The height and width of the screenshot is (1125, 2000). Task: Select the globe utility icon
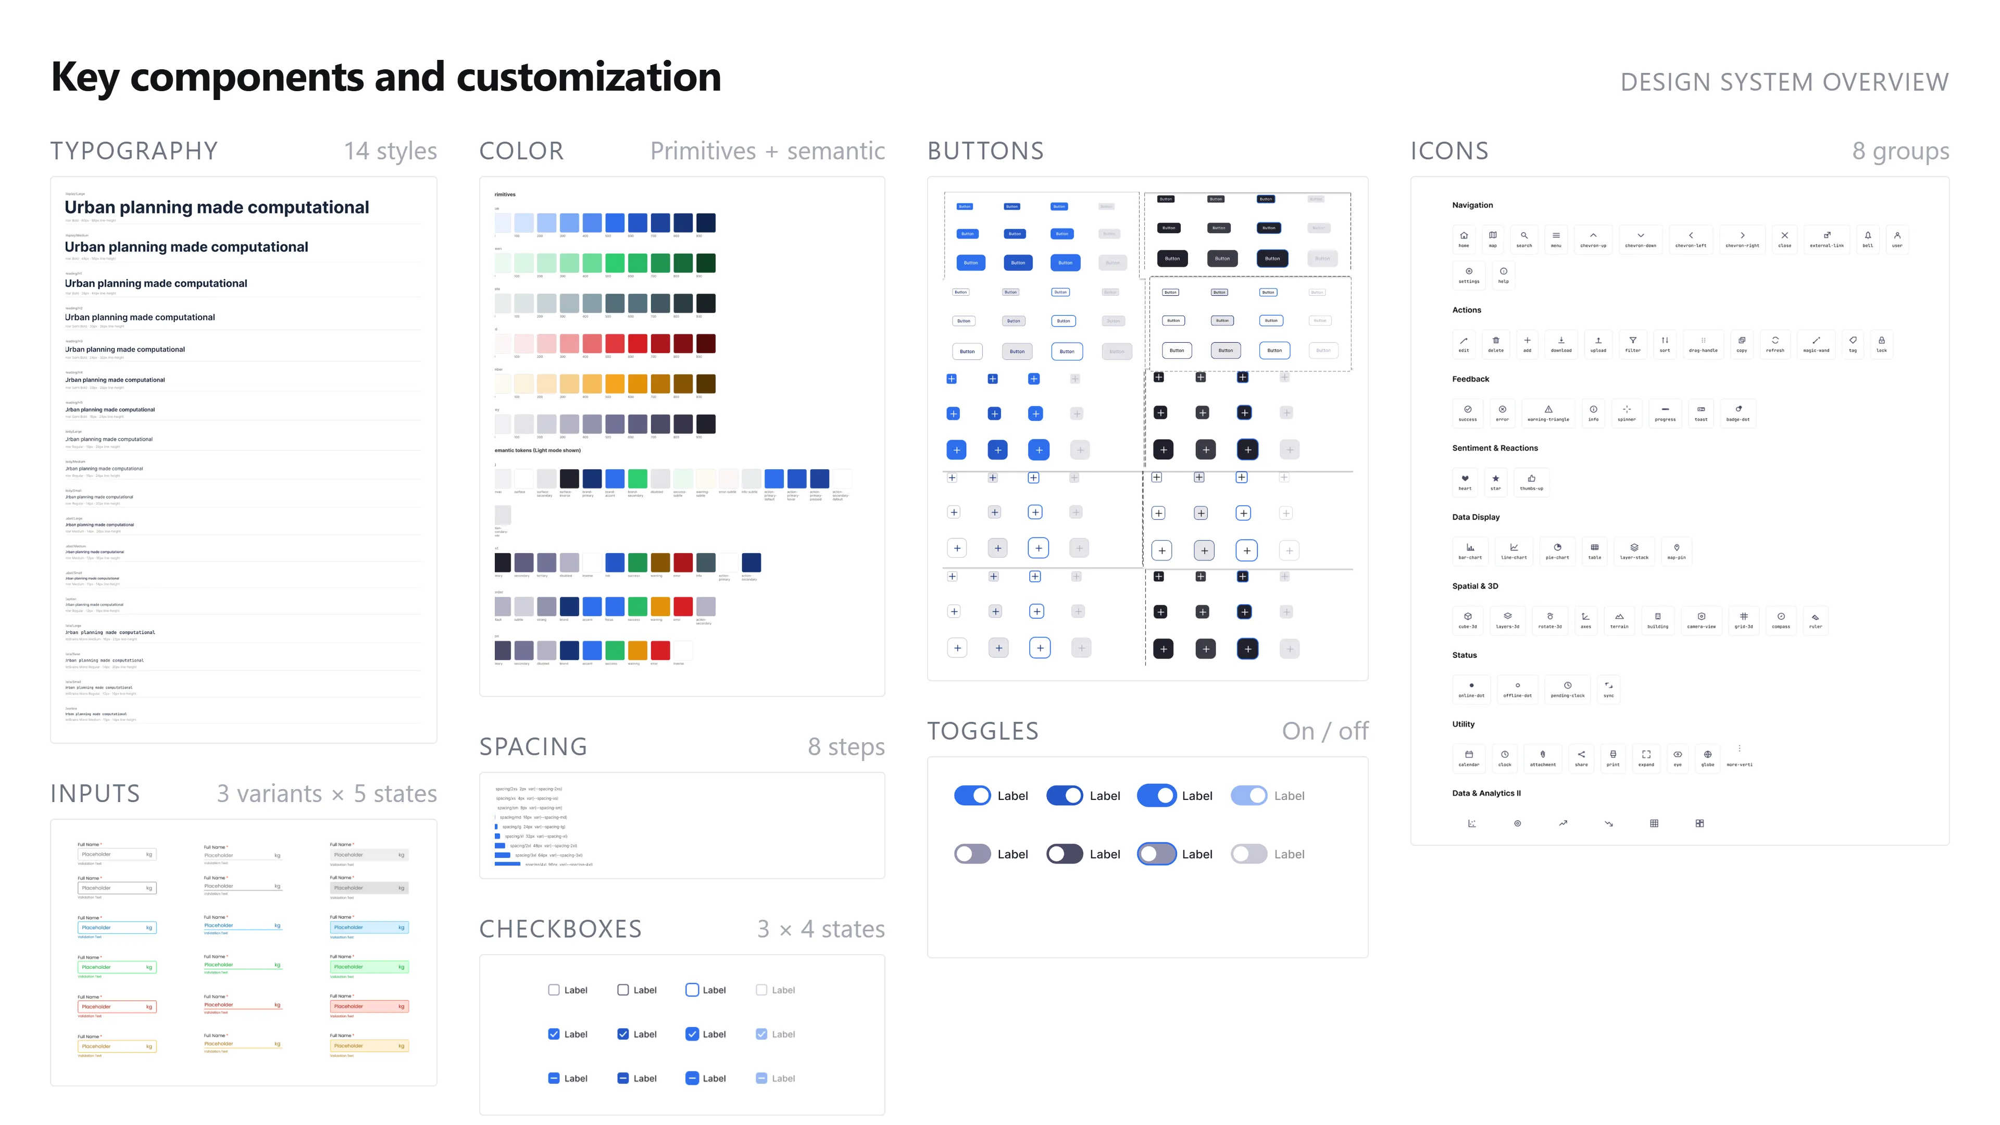1707,758
